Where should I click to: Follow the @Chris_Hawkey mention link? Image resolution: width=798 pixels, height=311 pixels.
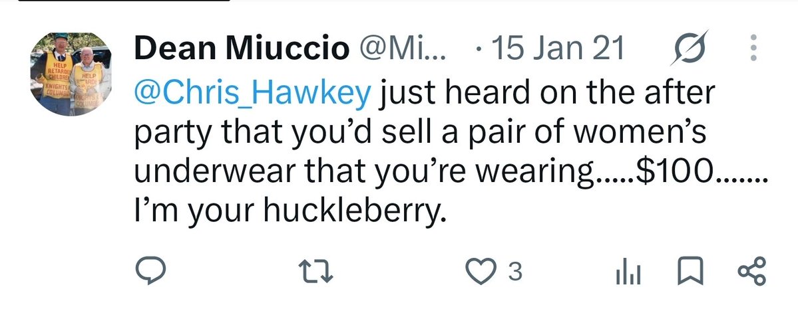252,94
